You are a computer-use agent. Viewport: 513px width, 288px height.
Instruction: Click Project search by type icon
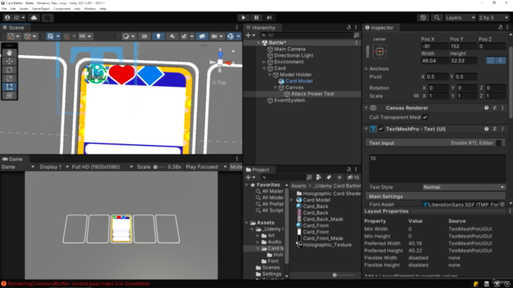coord(318,178)
